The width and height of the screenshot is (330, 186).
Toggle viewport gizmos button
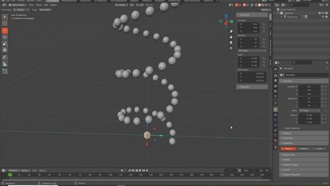(237, 5)
